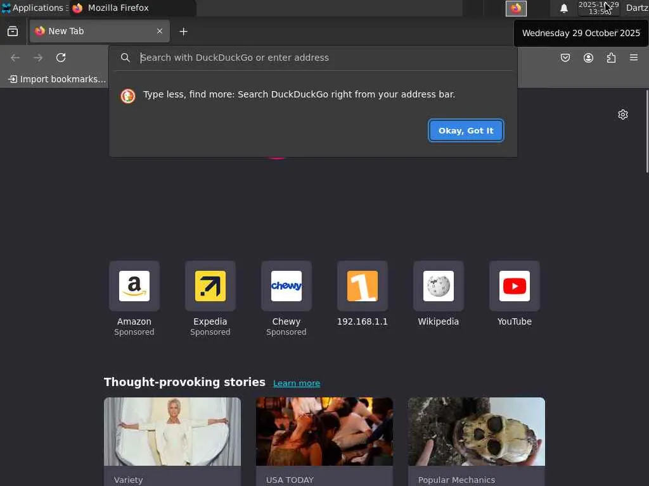Viewport: 649px width, 486px height.
Task: Open the Popular Mechanics skull story
Action: tap(477, 432)
